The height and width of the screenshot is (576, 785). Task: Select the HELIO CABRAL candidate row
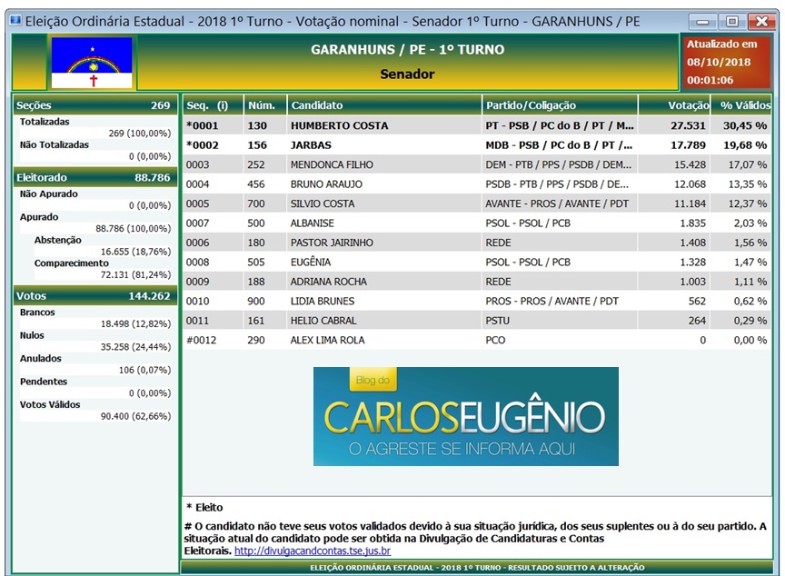[477, 321]
